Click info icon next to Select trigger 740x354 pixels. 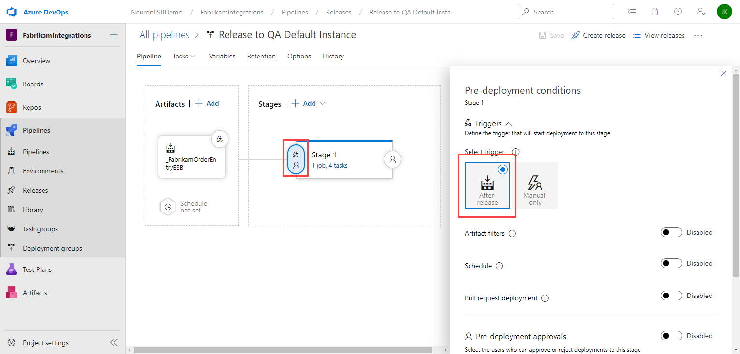point(515,152)
